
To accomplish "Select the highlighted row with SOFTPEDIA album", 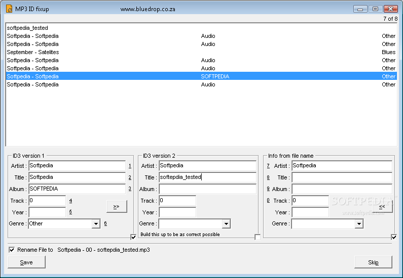I will (x=201, y=76).
